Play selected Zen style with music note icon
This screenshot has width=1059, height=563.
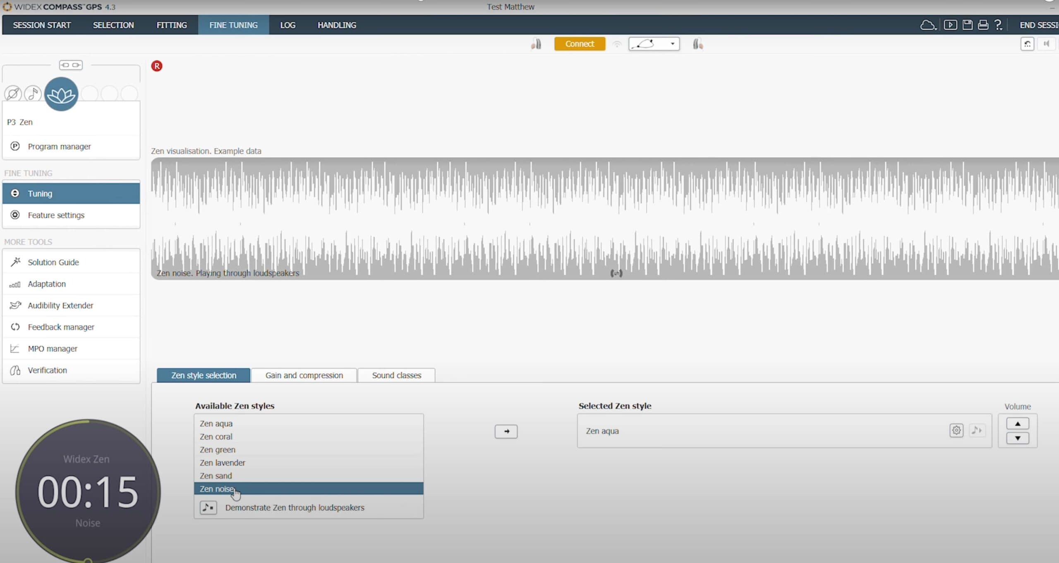pos(977,431)
